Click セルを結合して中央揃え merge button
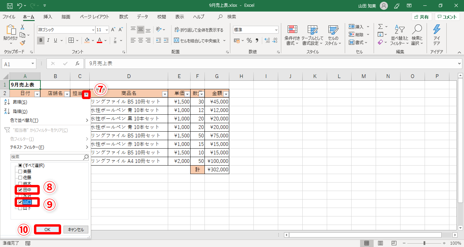Viewport: 464px width, 247px height. (x=197, y=41)
